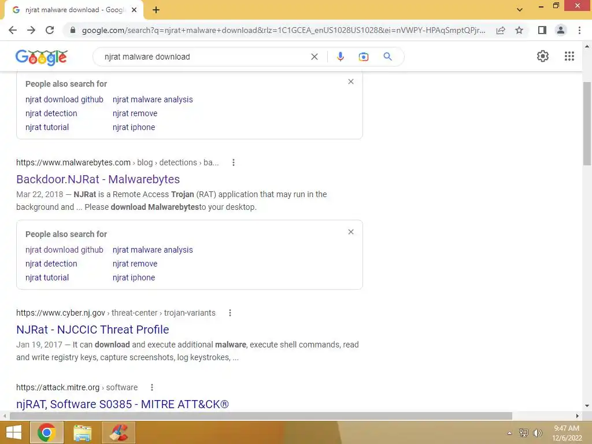
Task: Open a new browser tab
Action: (156, 10)
